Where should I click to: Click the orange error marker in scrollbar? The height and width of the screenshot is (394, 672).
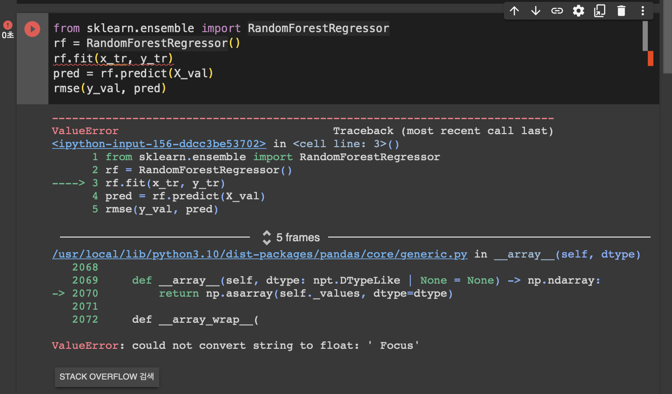(651, 58)
